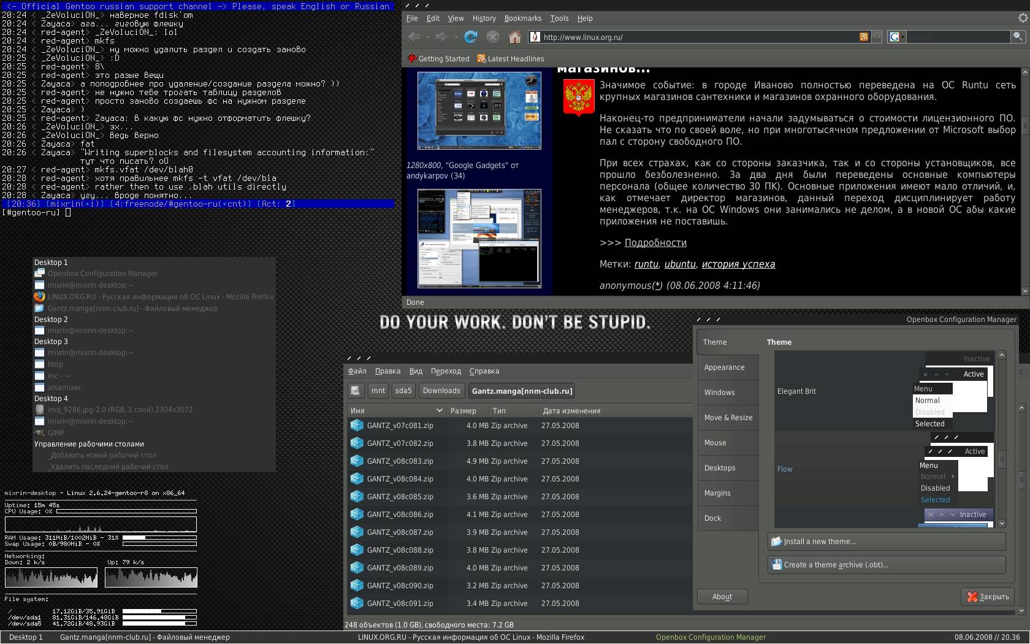Click Firefox Back arrow button
The height and width of the screenshot is (644, 1030).
coord(414,37)
